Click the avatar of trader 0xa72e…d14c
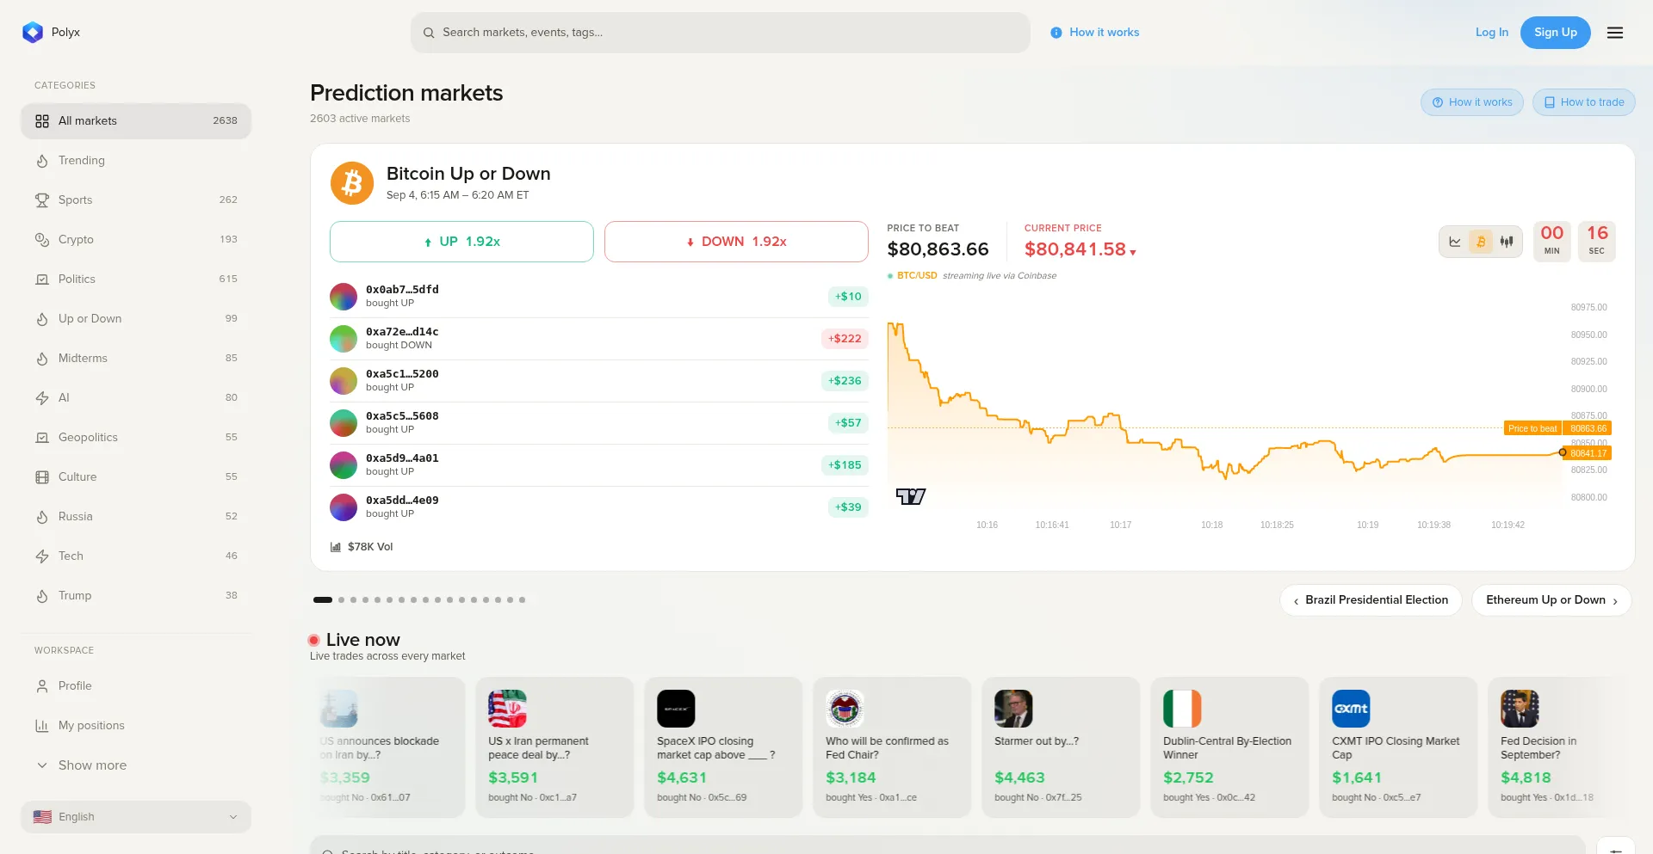1653x854 pixels. point(344,339)
